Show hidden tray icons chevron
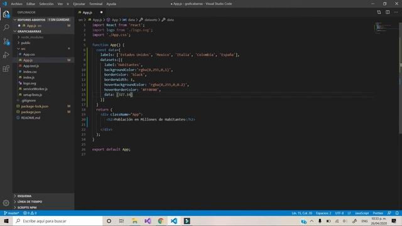This screenshot has height=226, width=402. pyautogui.click(x=312, y=221)
